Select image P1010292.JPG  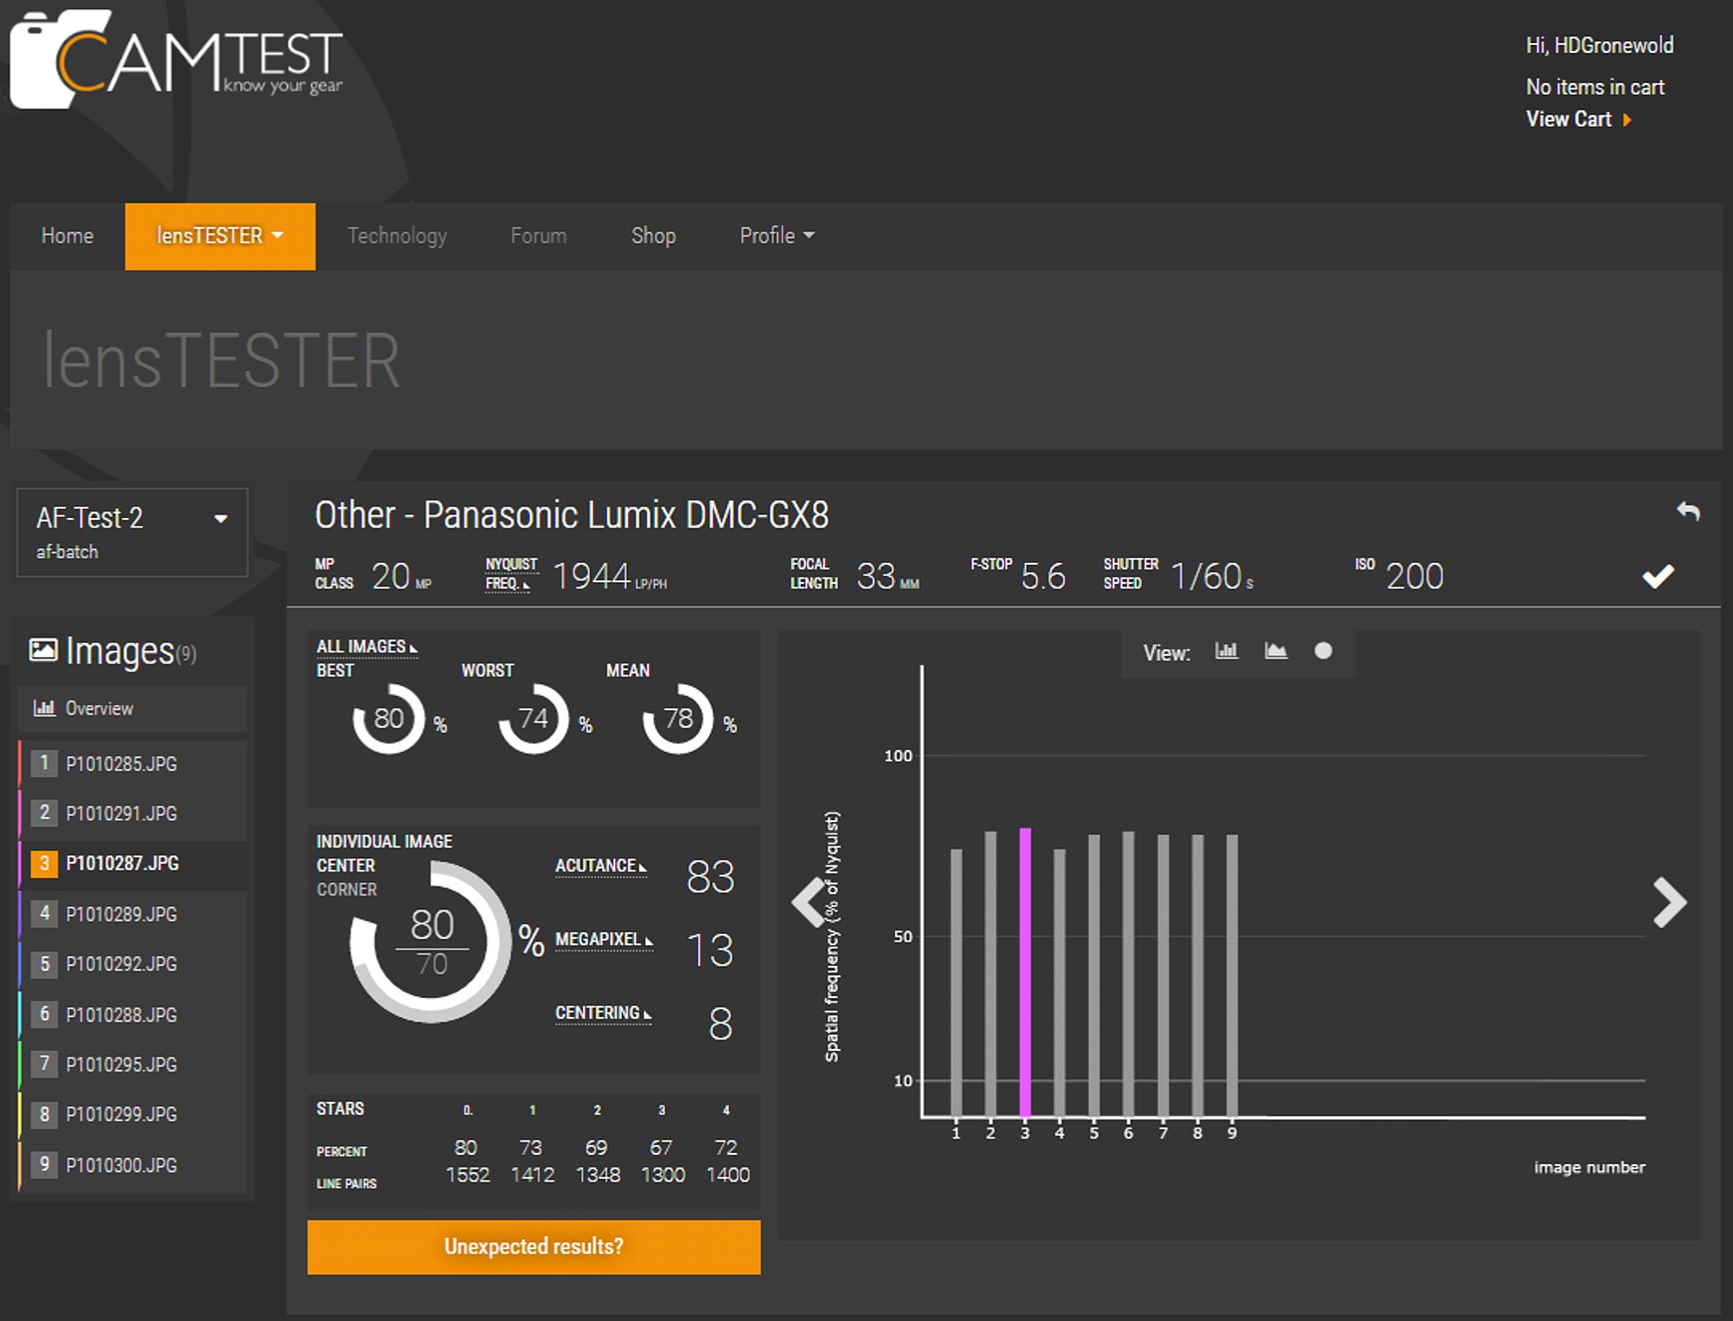133,963
